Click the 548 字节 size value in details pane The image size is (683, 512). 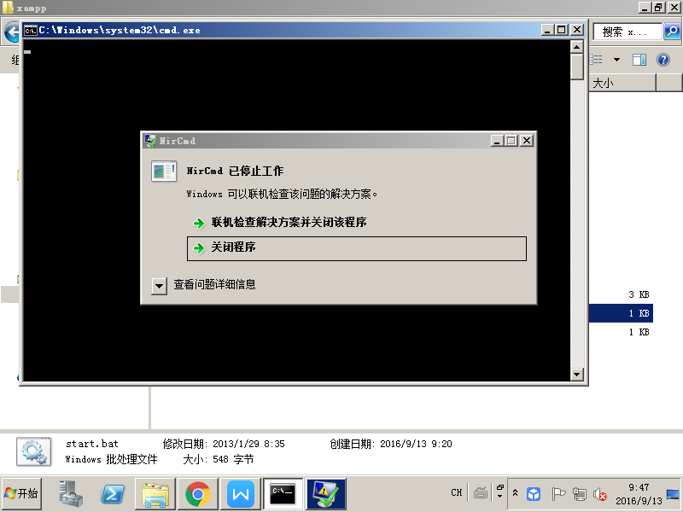click(233, 459)
